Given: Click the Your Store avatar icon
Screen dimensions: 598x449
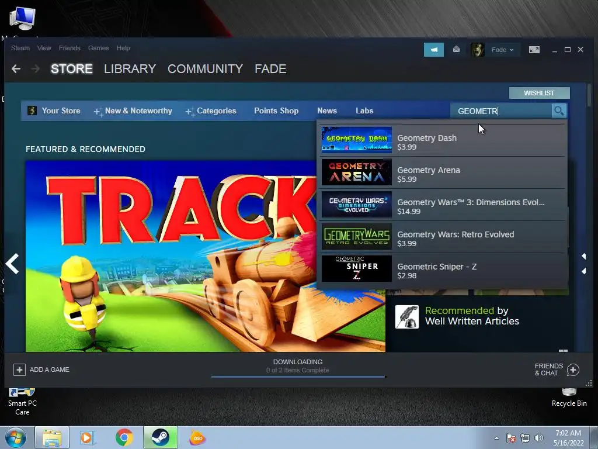Looking at the screenshot, I should point(32,110).
